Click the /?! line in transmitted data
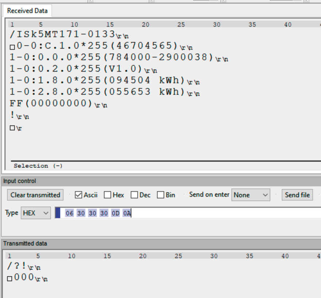Viewport: 321px width, 298px height. (x=17, y=266)
